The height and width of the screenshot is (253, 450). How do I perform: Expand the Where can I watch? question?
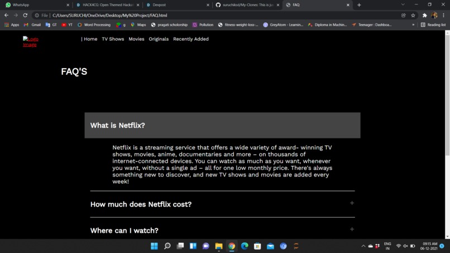click(x=222, y=230)
